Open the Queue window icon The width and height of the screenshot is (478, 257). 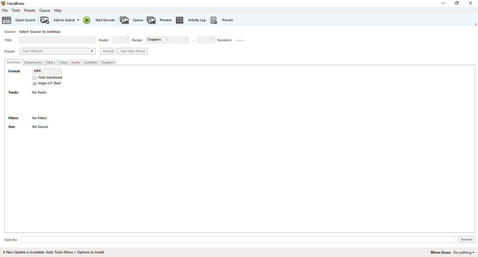point(124,20)
